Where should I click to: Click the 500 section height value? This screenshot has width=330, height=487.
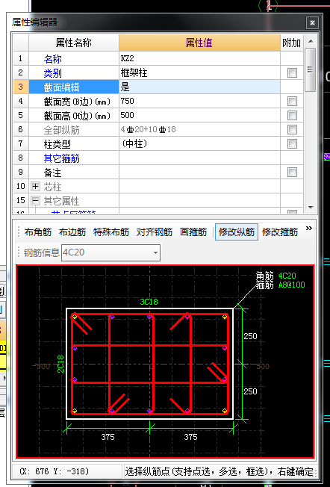[x=199, y=116]
